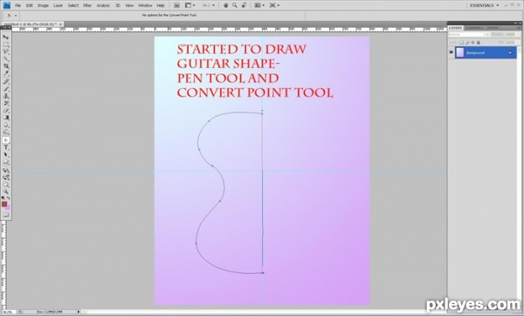The height and width of the screenshot is (316, 524).
Task: Select the Convert Point tool in toolbox
Action: tap(6, 141)
